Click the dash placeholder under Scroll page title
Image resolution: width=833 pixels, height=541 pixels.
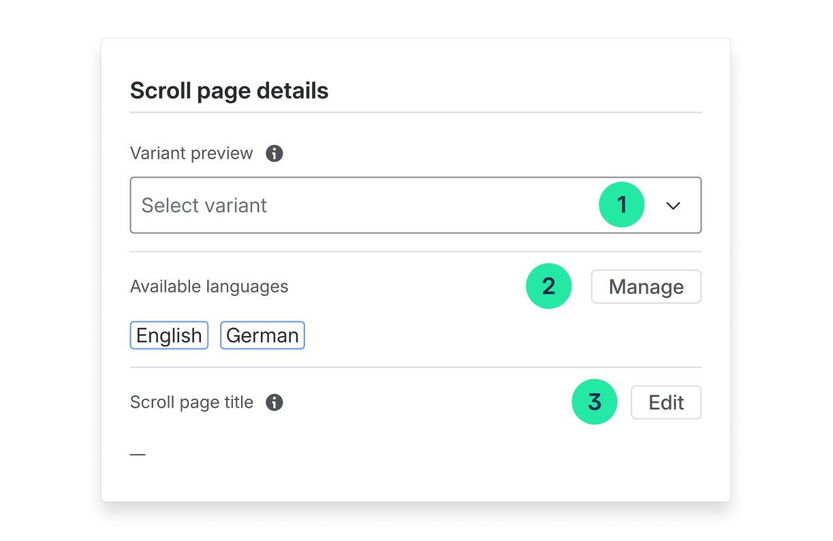pyautogui.click(x=138, y=454)
